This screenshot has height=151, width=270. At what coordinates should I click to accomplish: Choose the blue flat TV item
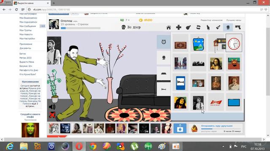[234, 102]
